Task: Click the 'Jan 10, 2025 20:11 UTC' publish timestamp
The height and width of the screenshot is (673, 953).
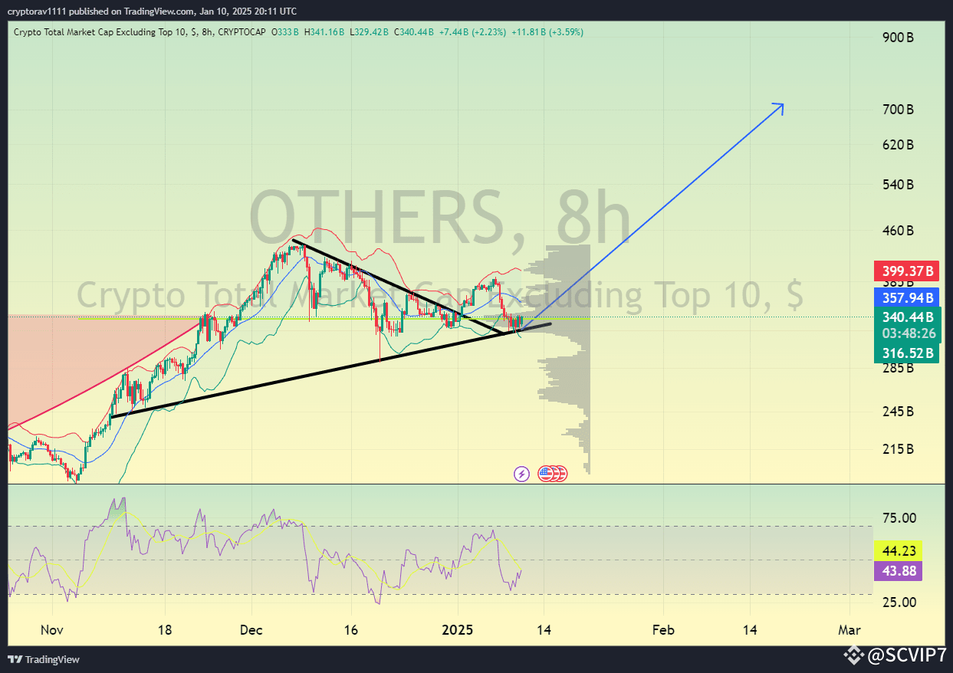Action: tap(247, 11)
